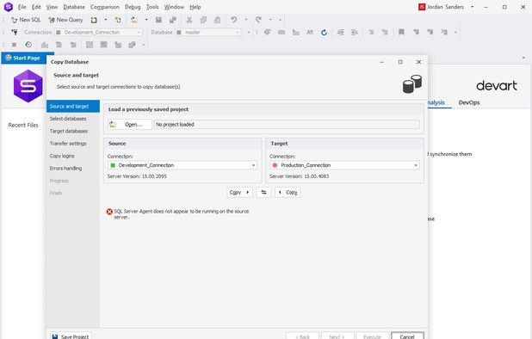Open the Edit menu
This screenshot has height=339, width=532.
pos(36,7)
